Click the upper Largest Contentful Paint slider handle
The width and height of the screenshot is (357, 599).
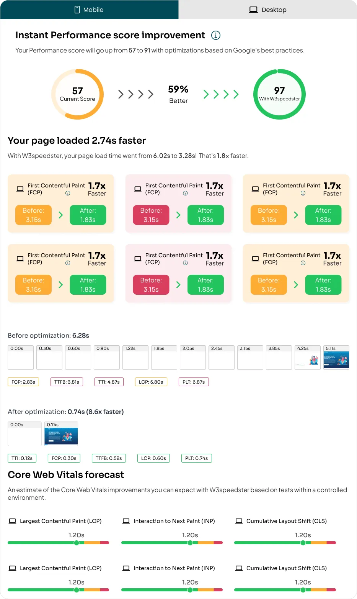[77, 543]
